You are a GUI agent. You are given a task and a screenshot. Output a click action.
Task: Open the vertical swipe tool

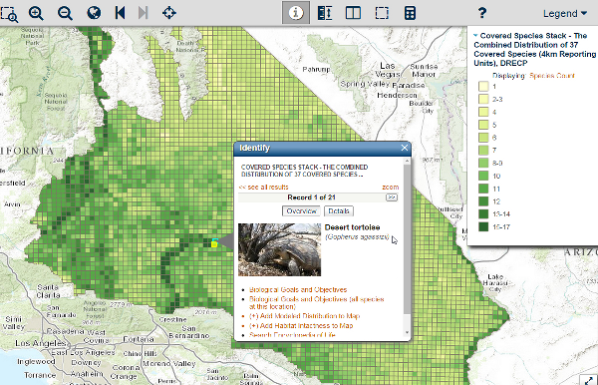(x=325, y=13)
